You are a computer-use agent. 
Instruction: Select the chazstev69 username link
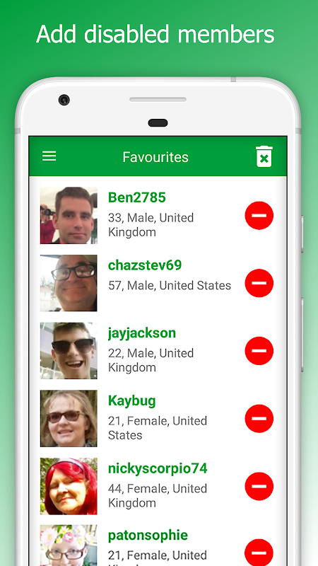click(145, 265)
